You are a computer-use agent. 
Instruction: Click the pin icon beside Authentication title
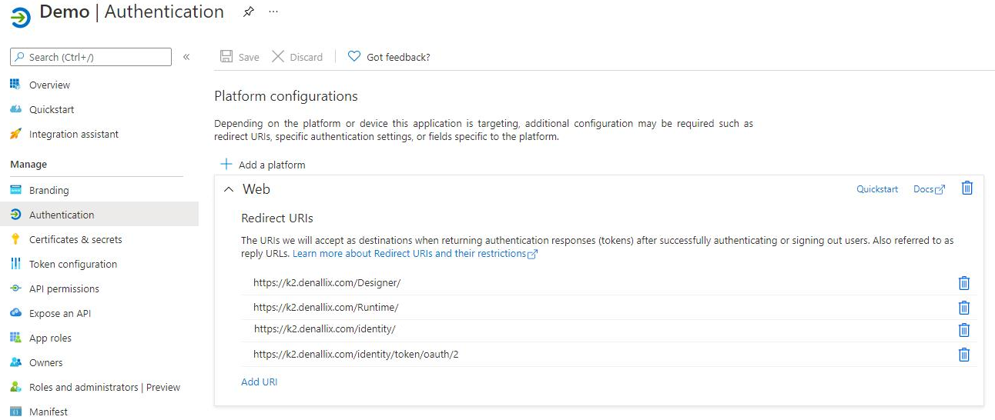click(x=248, y=12)
